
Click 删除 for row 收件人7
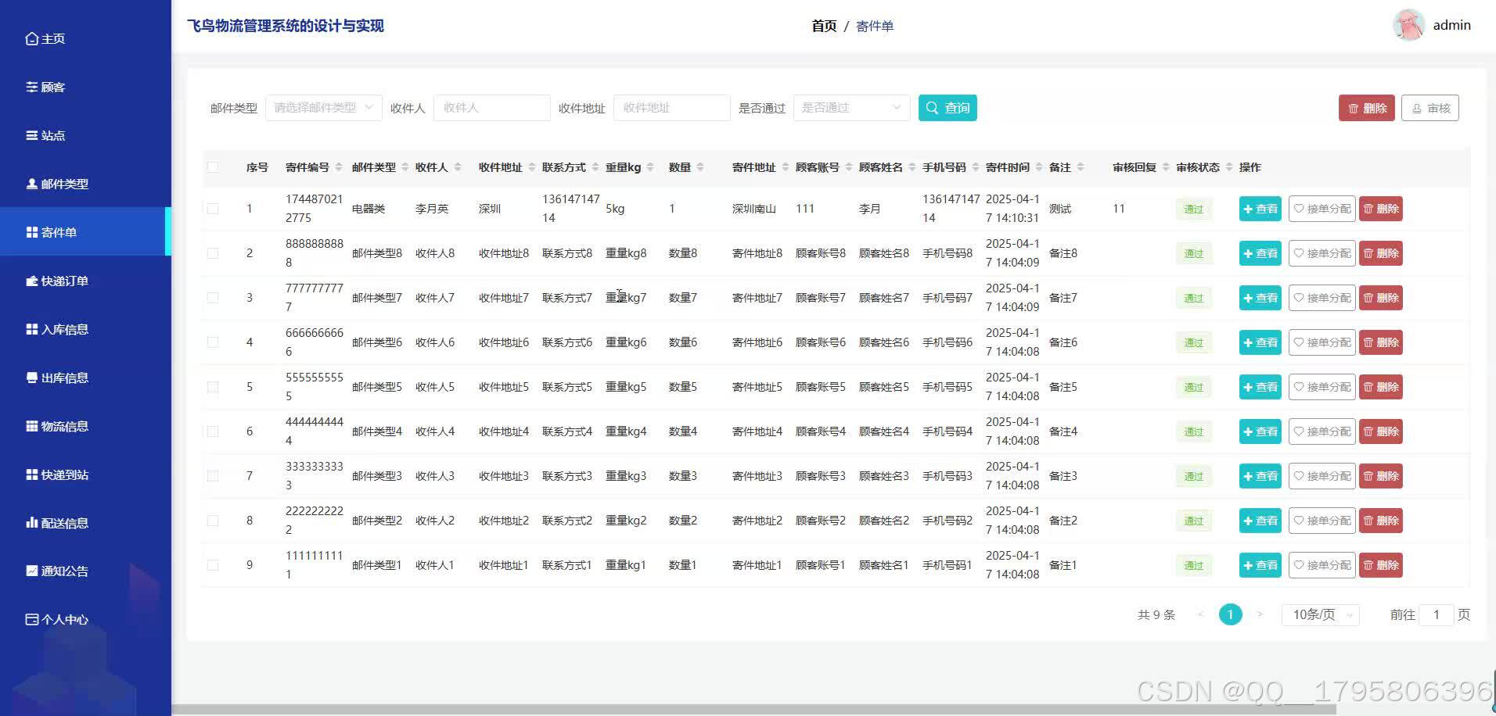[1380, 298]
